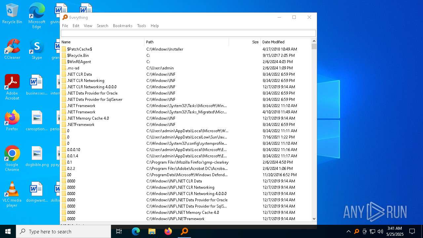Image resolution: width=423 pixels, height=238 pixels.
Task: Sort by Date Modified column header
Action: click(286, 42)
